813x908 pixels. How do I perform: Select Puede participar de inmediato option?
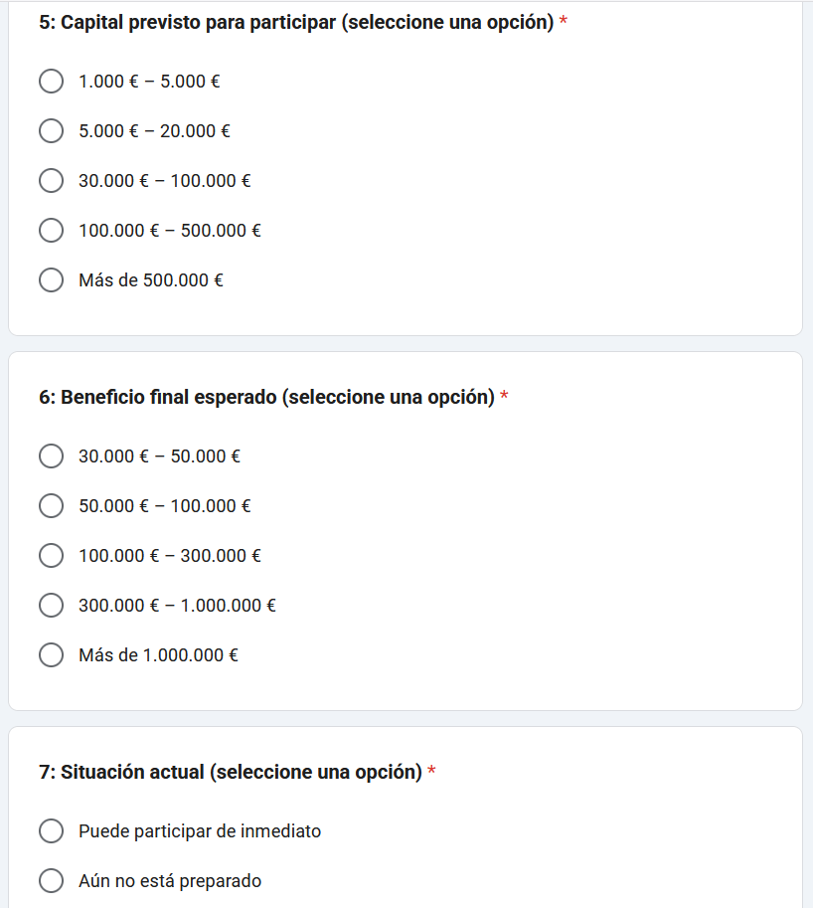tap(51, 831)
